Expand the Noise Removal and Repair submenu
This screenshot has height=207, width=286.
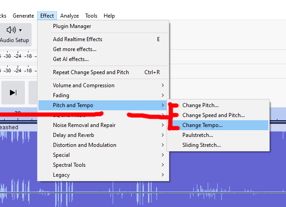[x=84, y=125]
